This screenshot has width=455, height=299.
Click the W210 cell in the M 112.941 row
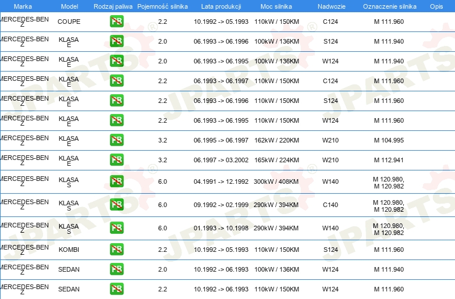pos(330,160)
